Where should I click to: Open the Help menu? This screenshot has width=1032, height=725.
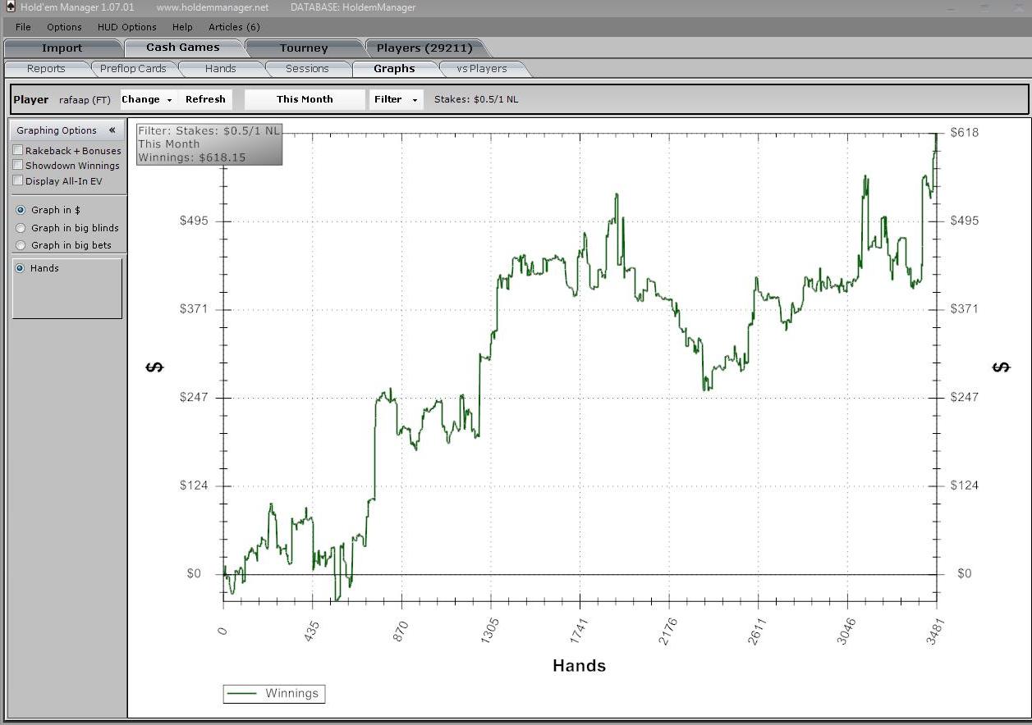(x=182, y=27)
